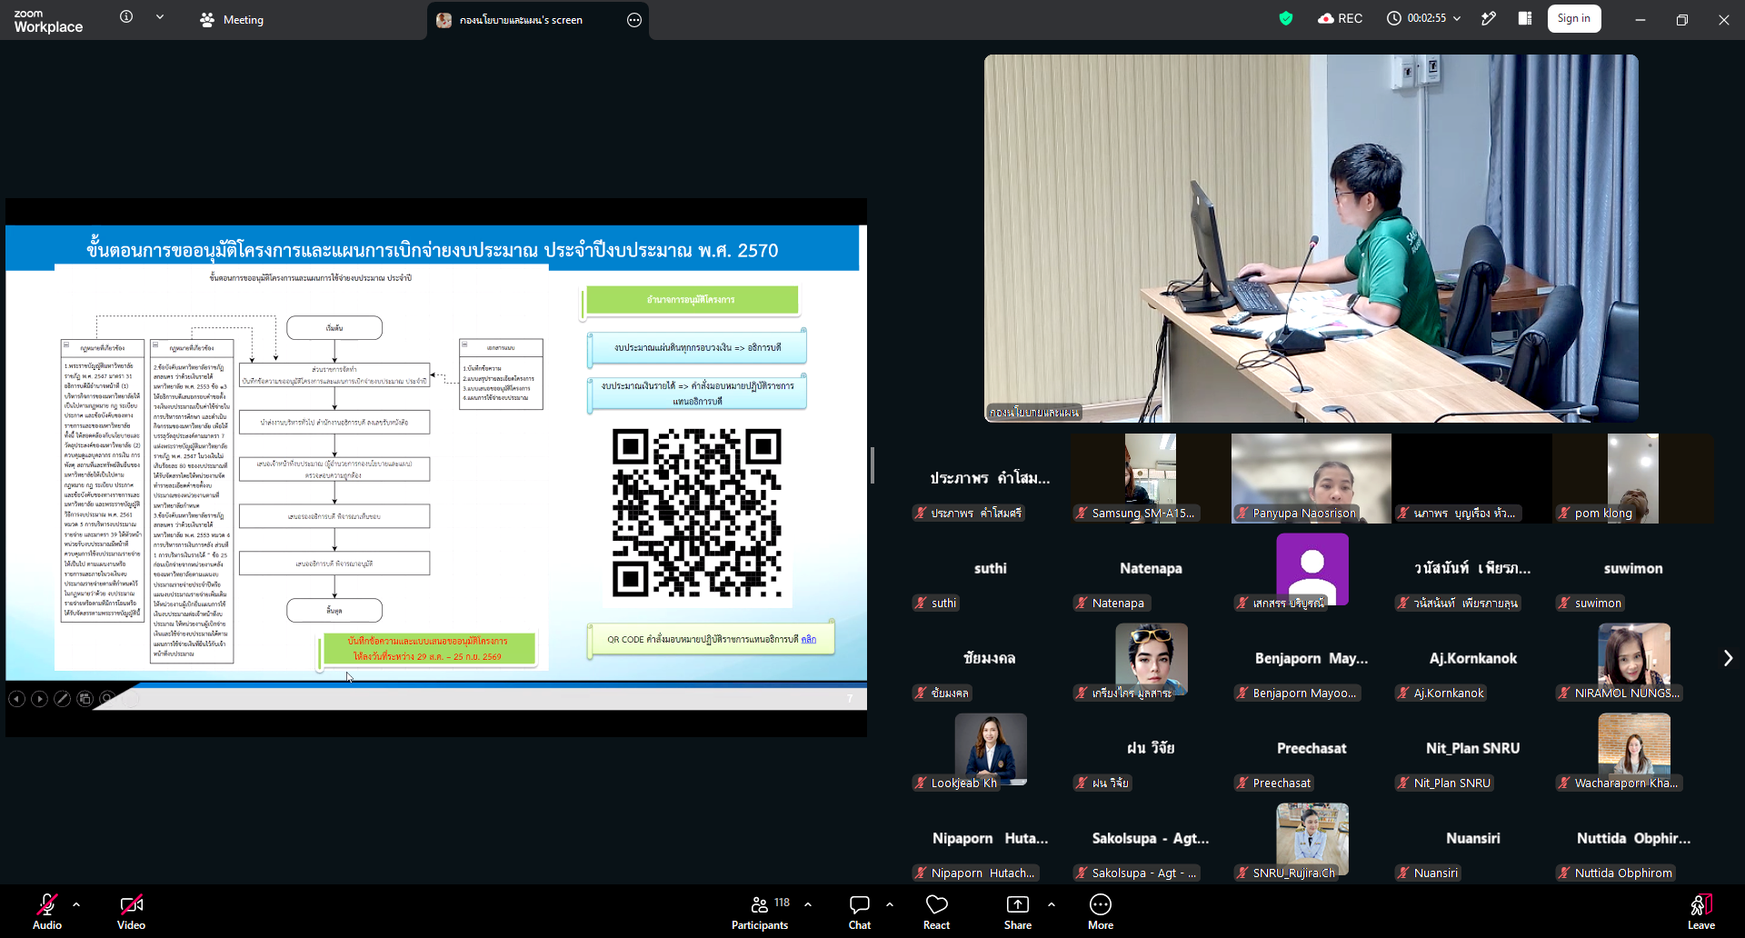Viewport: 1745px width, 938px height.
Task: Click the green encryption shield icon
Action: pos(1286,18)
